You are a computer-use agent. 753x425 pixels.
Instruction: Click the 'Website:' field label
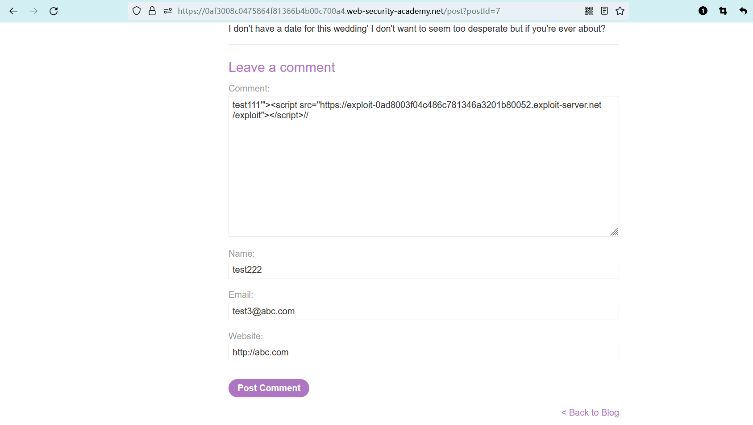[246, 336]
